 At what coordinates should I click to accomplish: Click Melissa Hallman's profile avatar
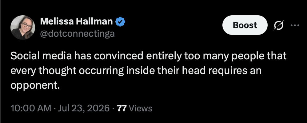[23, 28]
